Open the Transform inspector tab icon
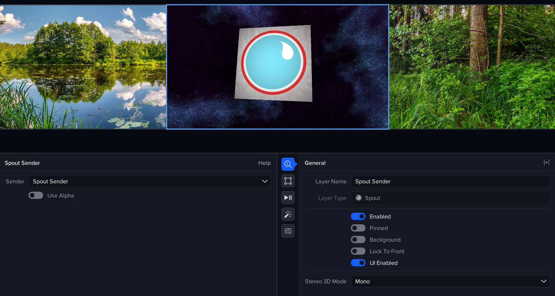This screenshot has width=555, height=296. point(288,181)
